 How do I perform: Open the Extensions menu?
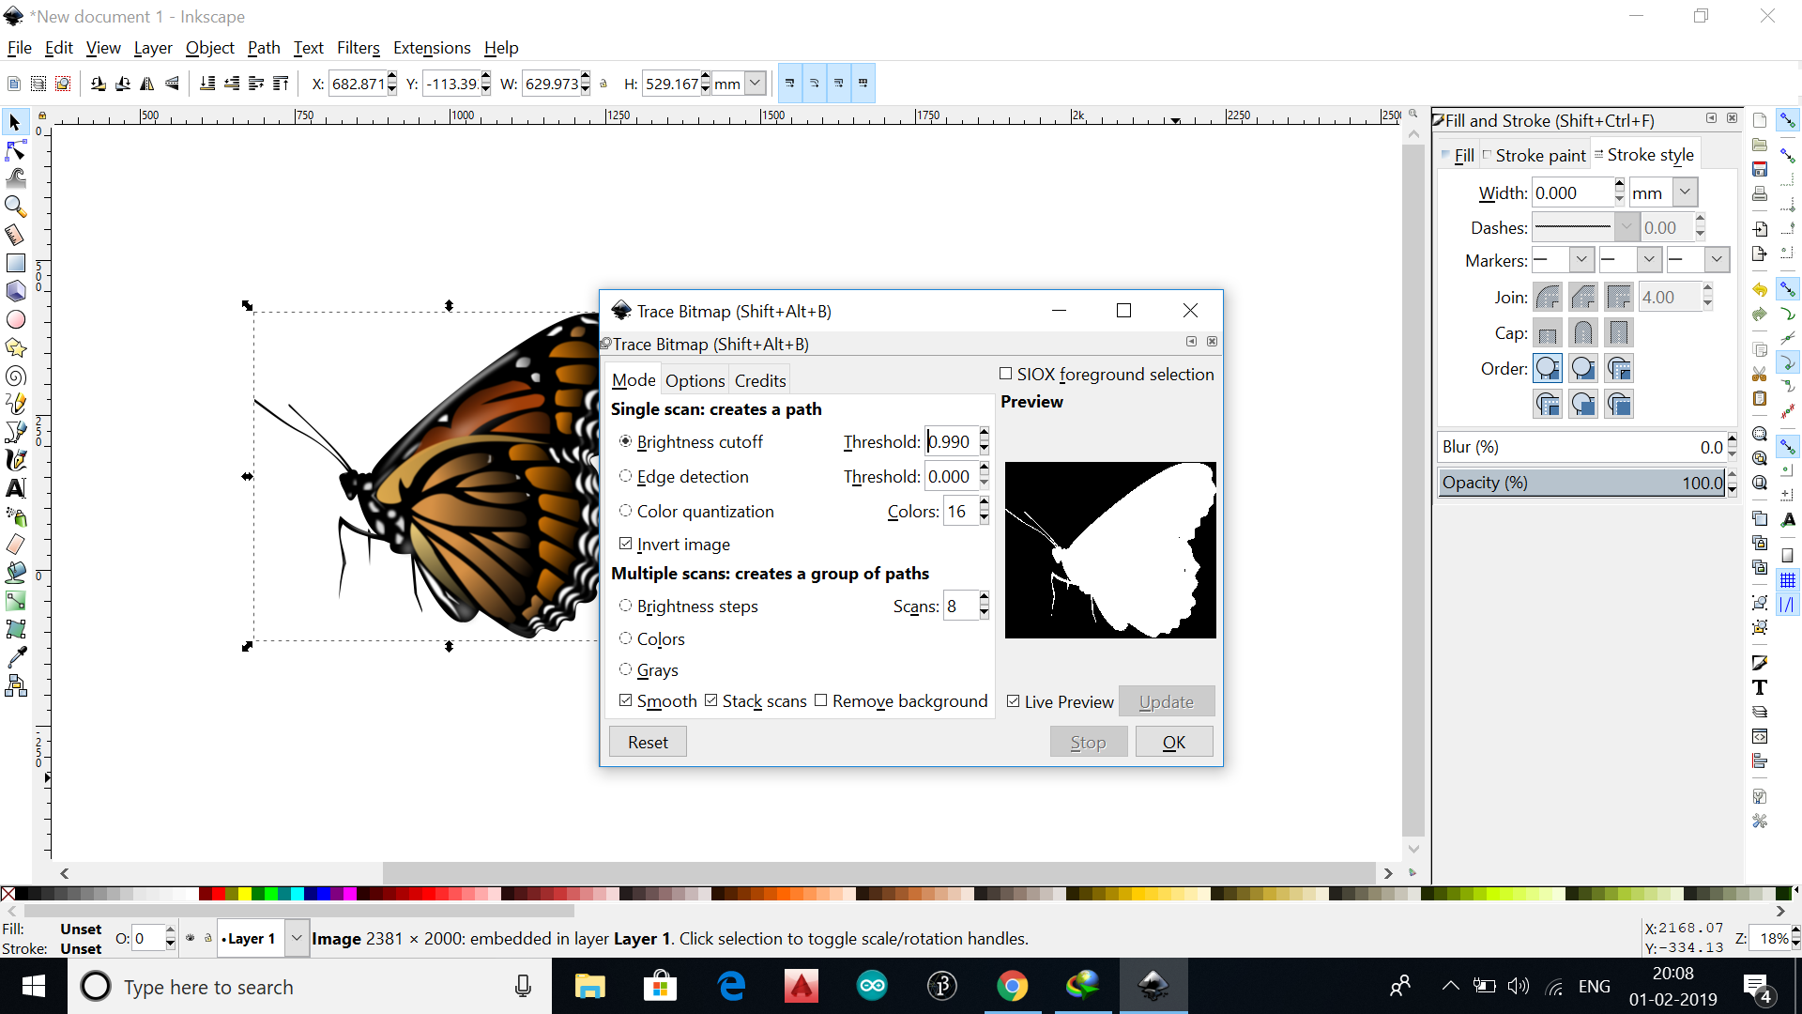click(x=432, y=48)
